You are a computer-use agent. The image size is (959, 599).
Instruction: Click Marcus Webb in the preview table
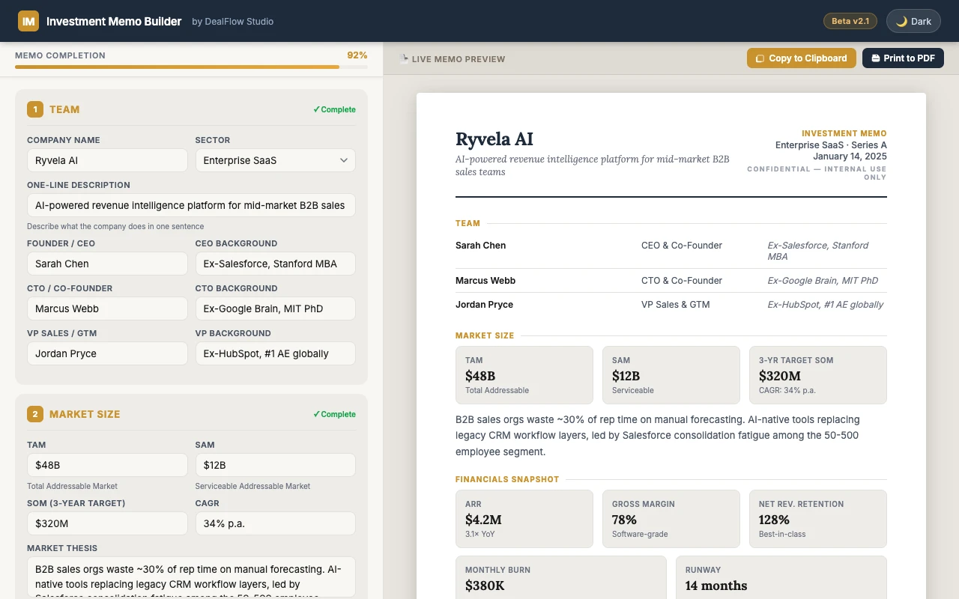pyautogui.click(x=485, y=281)
